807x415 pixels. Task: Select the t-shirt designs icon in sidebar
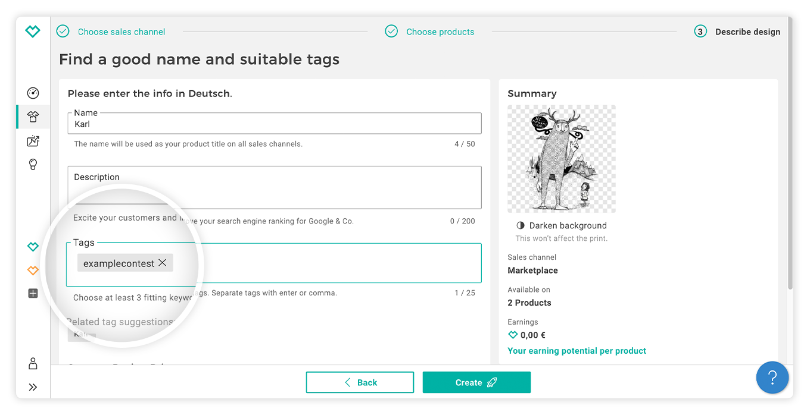(33, 117)
